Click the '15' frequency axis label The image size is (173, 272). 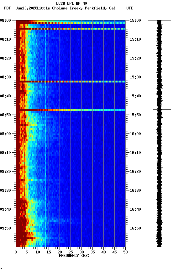(49, 252)
